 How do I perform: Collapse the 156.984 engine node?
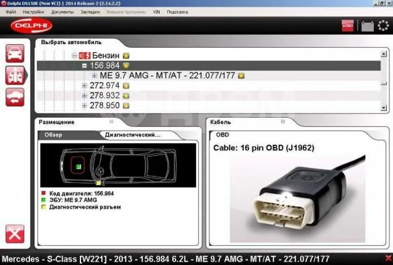(x=85, y=66)
